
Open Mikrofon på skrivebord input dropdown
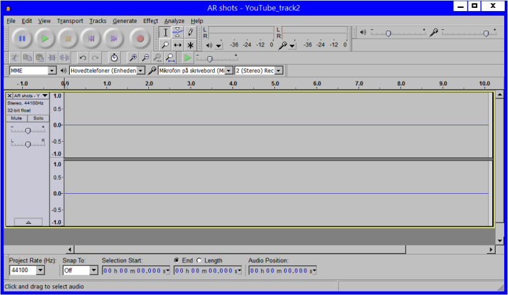(x=229, y=70)
